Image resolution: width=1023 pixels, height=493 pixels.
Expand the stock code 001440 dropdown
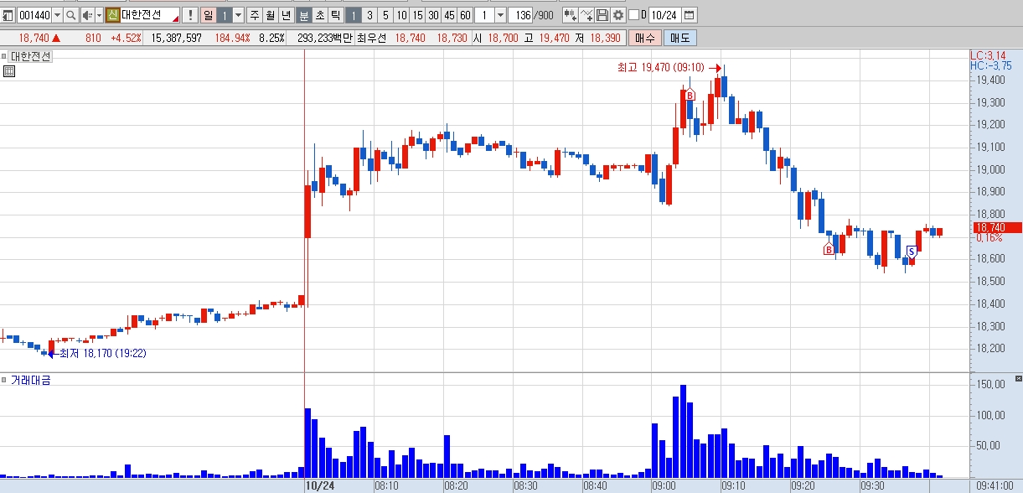point(57,15)
